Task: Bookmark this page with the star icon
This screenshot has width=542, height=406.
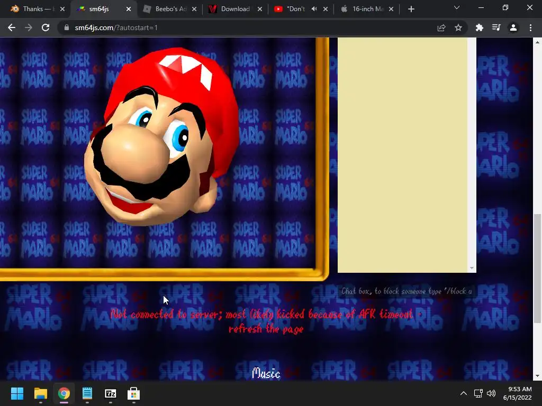Action: coord(458,28)
